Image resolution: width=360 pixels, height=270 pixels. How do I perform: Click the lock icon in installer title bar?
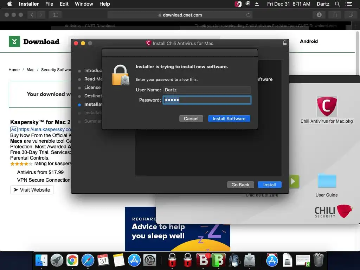point(285,43)
